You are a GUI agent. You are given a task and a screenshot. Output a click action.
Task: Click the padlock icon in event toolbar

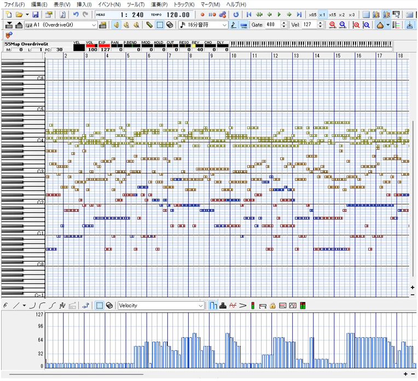[x=272, y=305]
